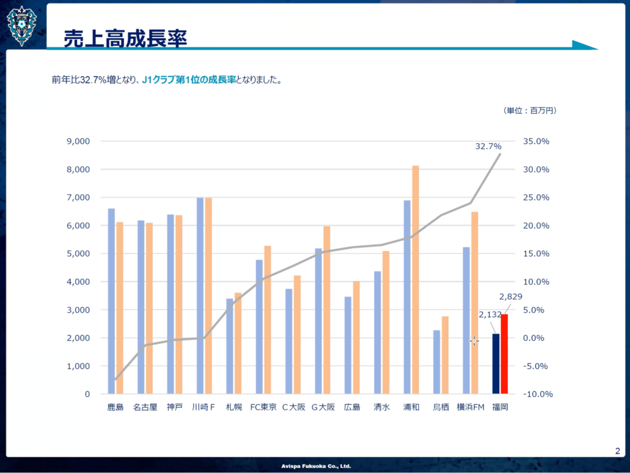Click the 神戸 axis label

174,407
